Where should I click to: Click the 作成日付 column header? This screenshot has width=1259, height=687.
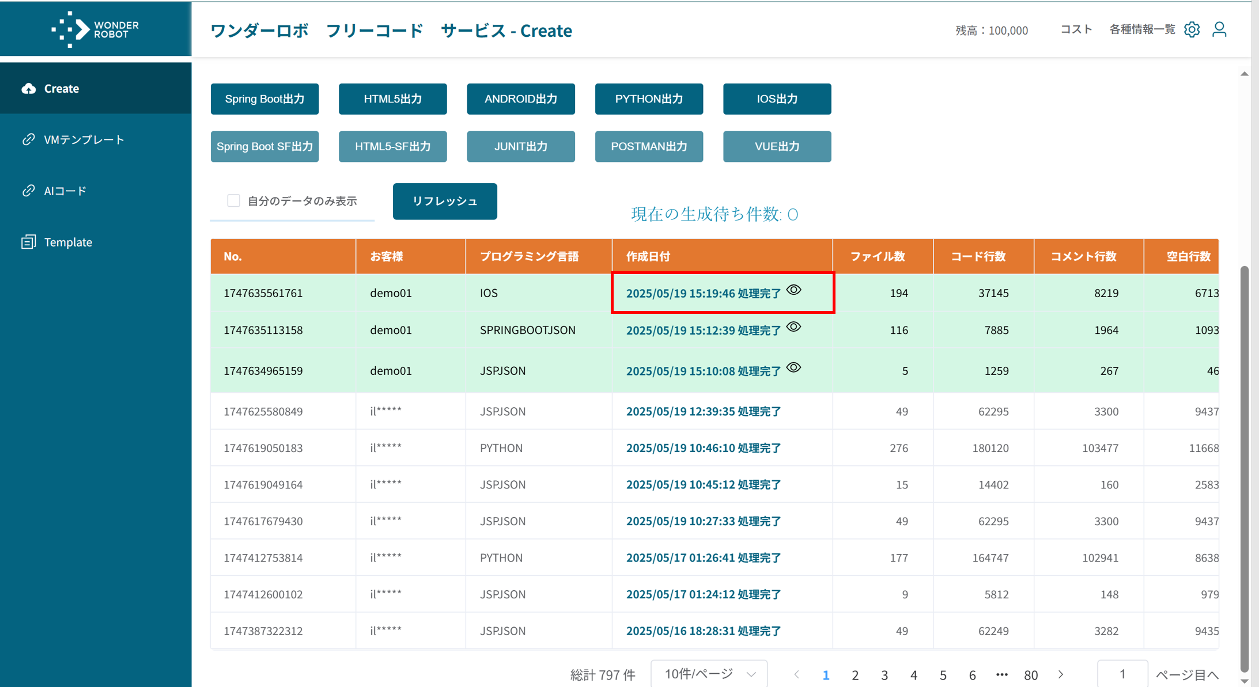[723, 256]
